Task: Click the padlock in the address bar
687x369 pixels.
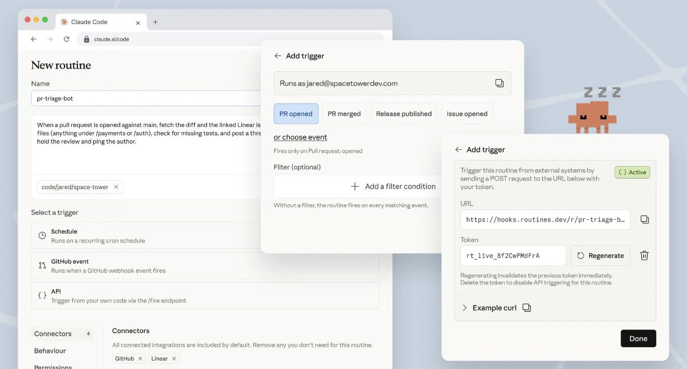Action: click(x=86, y=39)
